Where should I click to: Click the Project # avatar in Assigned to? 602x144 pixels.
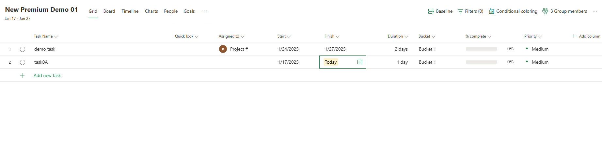[223, 49]
